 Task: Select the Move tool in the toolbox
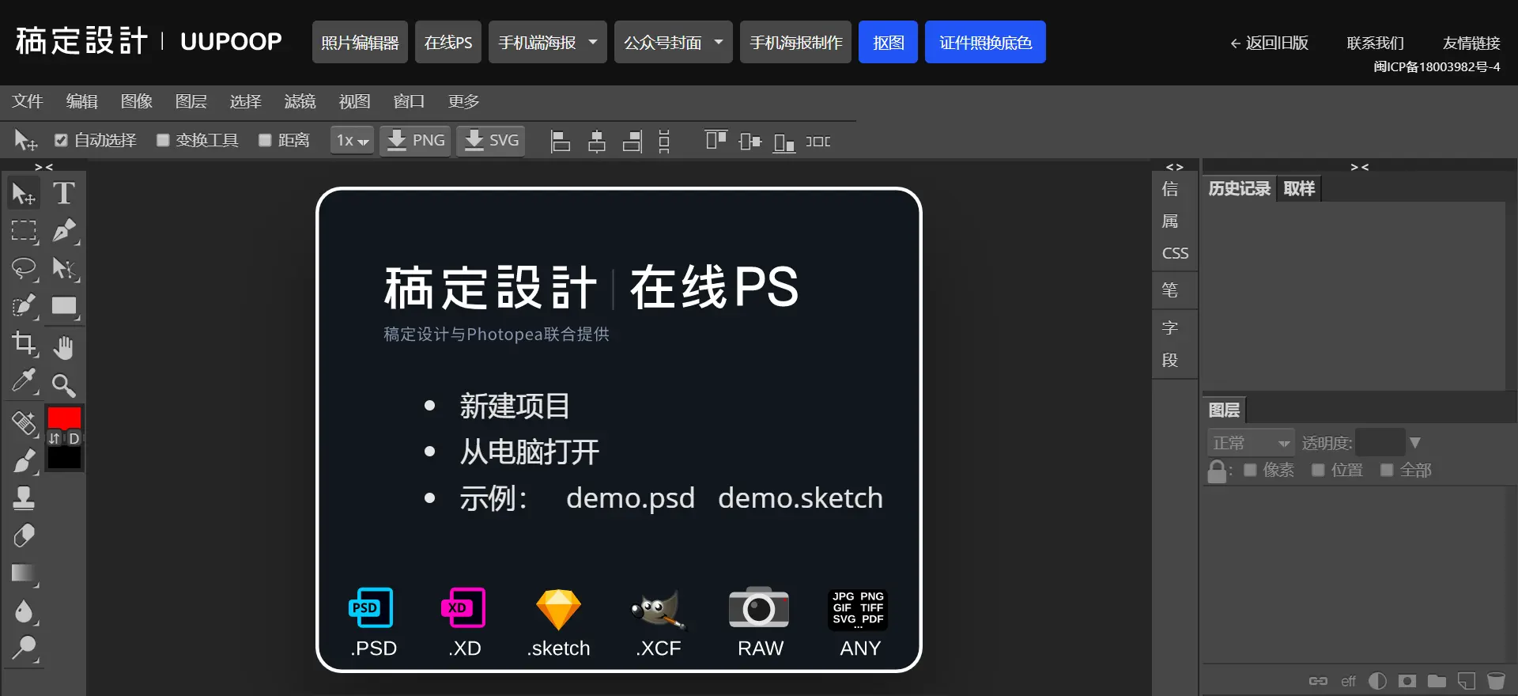point(24,193)
